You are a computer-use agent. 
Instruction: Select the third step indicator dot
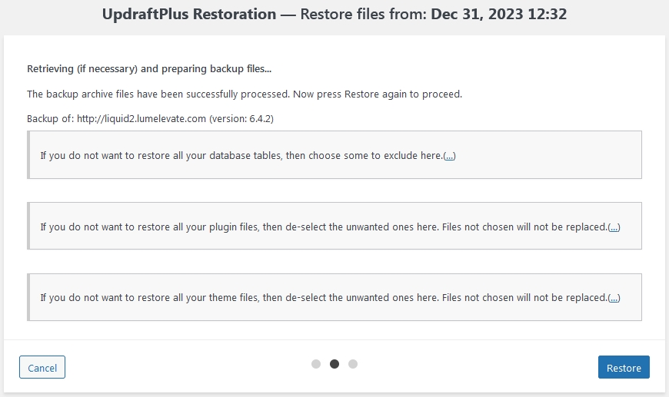click(353, 364)
